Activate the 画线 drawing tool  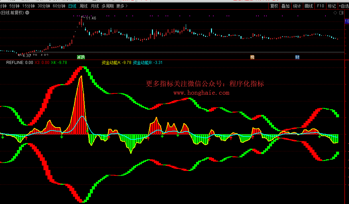tap(309, 6)
